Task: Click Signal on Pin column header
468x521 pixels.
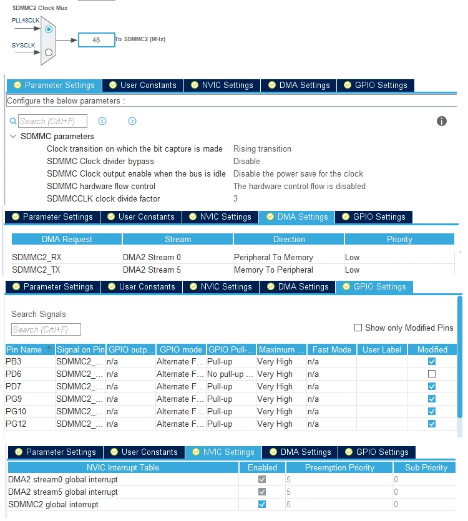Action: pos(80,349)
